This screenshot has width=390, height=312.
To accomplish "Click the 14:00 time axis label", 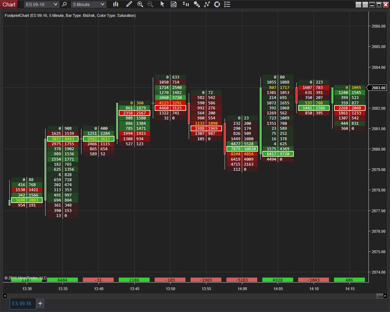I will 242,289.
